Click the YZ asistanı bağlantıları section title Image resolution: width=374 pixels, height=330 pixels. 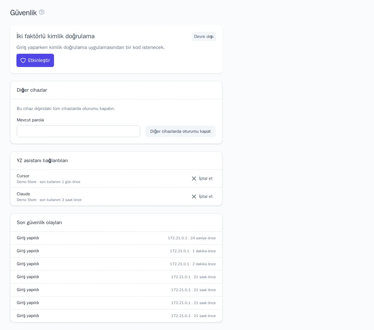(42, 161)
